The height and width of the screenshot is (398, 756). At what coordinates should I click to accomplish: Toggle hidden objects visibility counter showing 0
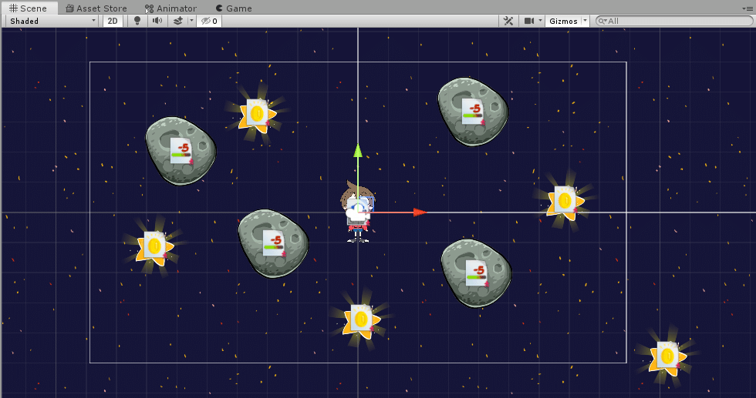(209, 21)
